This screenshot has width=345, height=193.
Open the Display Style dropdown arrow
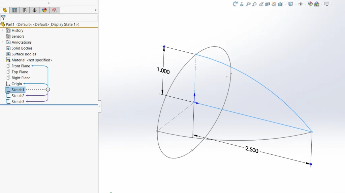[x=295, y=4]
